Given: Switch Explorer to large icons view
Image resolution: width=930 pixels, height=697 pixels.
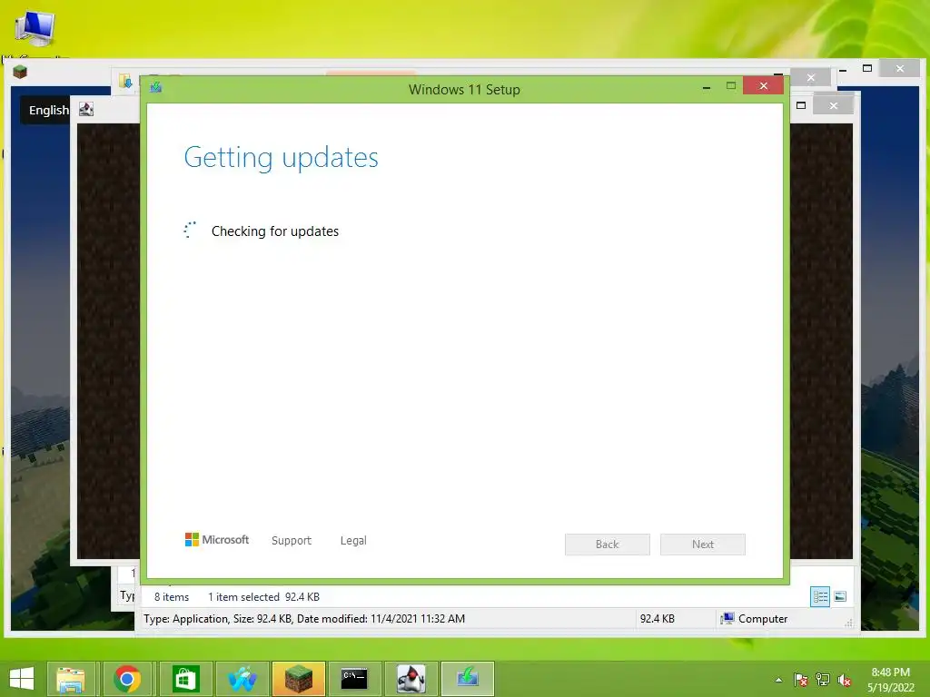Looking at the screenshot, I should pos(840,596).
